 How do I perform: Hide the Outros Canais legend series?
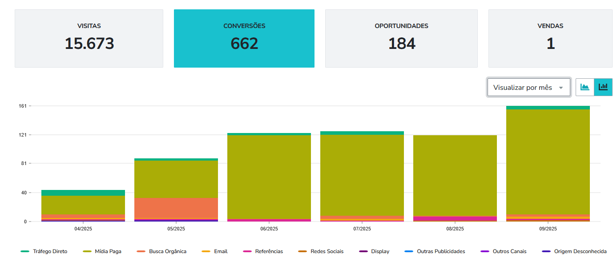coord(504,251)
